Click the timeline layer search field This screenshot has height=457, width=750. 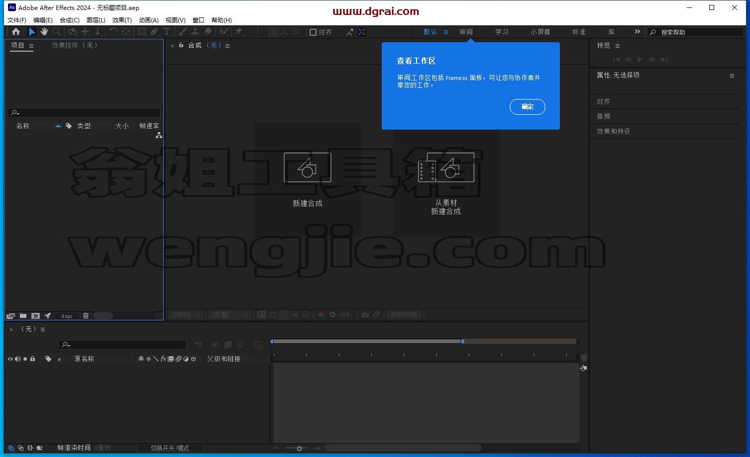(x=122, y=345)
